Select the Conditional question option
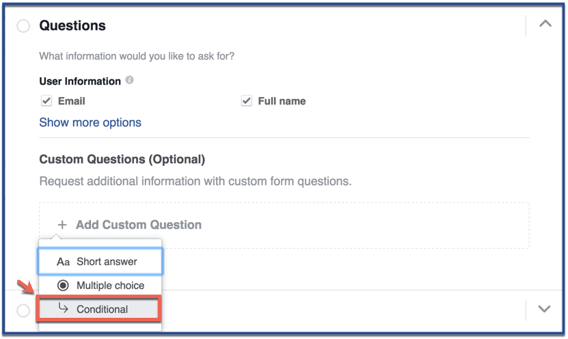 point(102,309)
